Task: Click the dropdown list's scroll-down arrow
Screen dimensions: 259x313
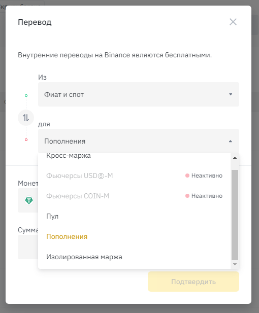Action: 235,264
